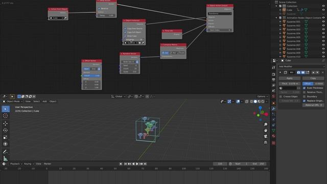Toggle Copy from Source checkbox on Instancer node
The width and height of the screenshot is (327, 184).
(125, 29)
